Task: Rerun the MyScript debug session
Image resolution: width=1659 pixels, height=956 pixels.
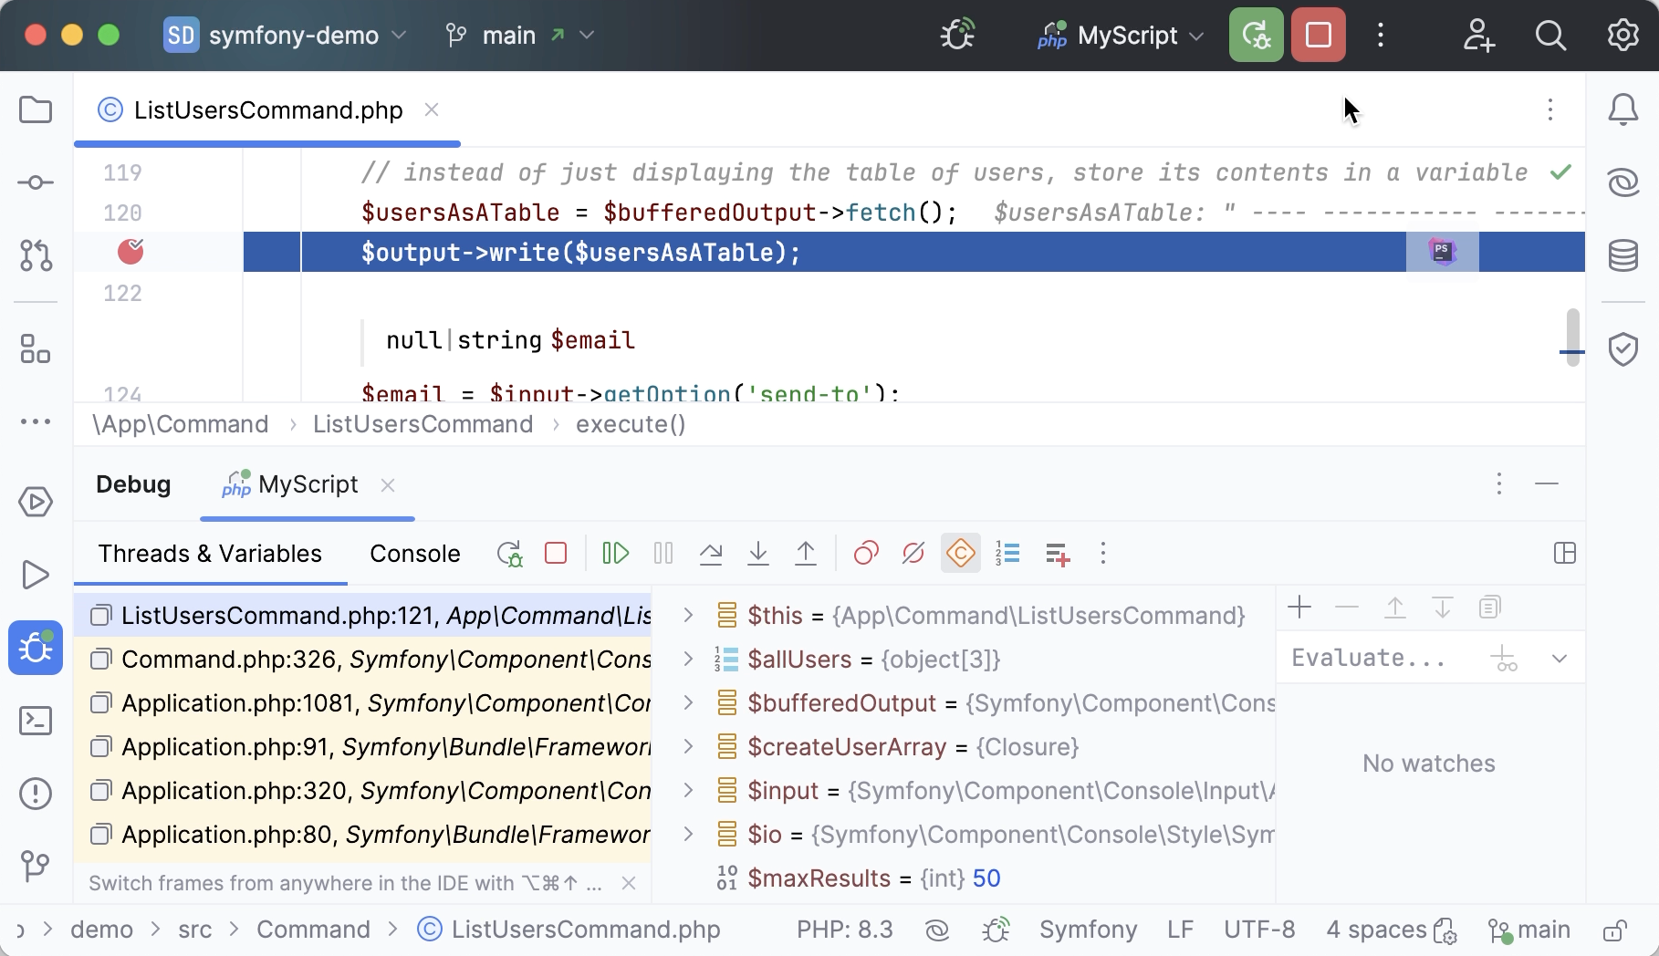Action: click(1256, 35)
